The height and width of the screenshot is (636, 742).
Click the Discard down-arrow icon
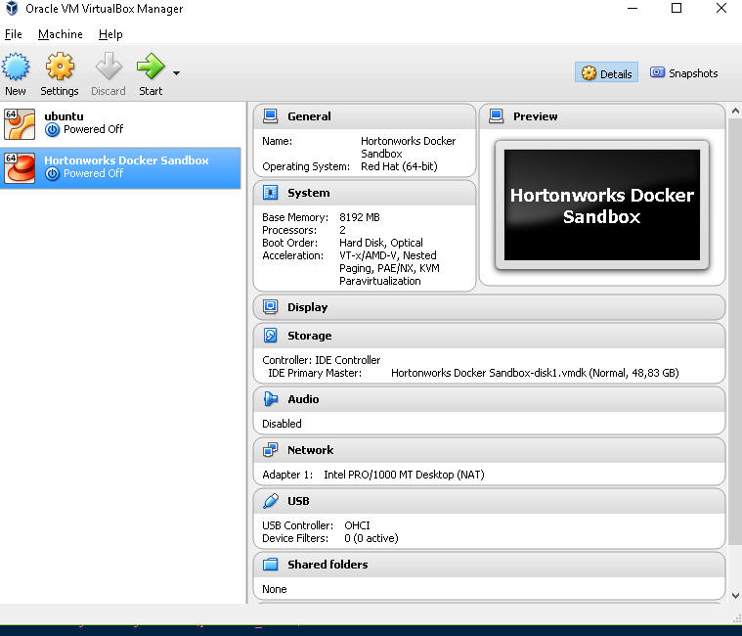[109, 66]
